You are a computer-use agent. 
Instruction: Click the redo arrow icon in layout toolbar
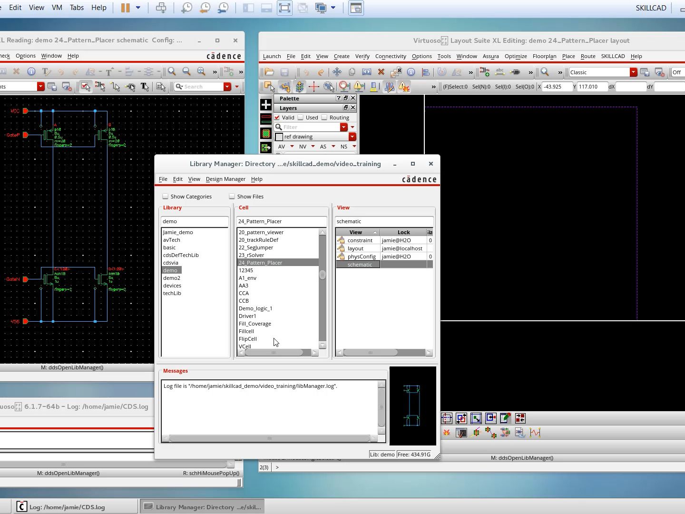click(321, 72)
